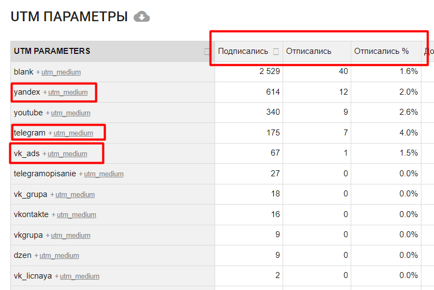
Task: Open utm_medium link beside vkontakte
Action: click(x=76, y=214)
